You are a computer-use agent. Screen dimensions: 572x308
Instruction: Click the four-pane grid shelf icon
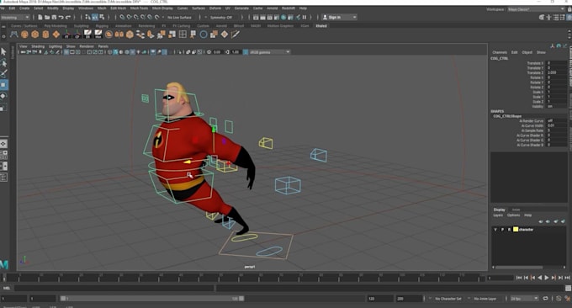point(183,35)
